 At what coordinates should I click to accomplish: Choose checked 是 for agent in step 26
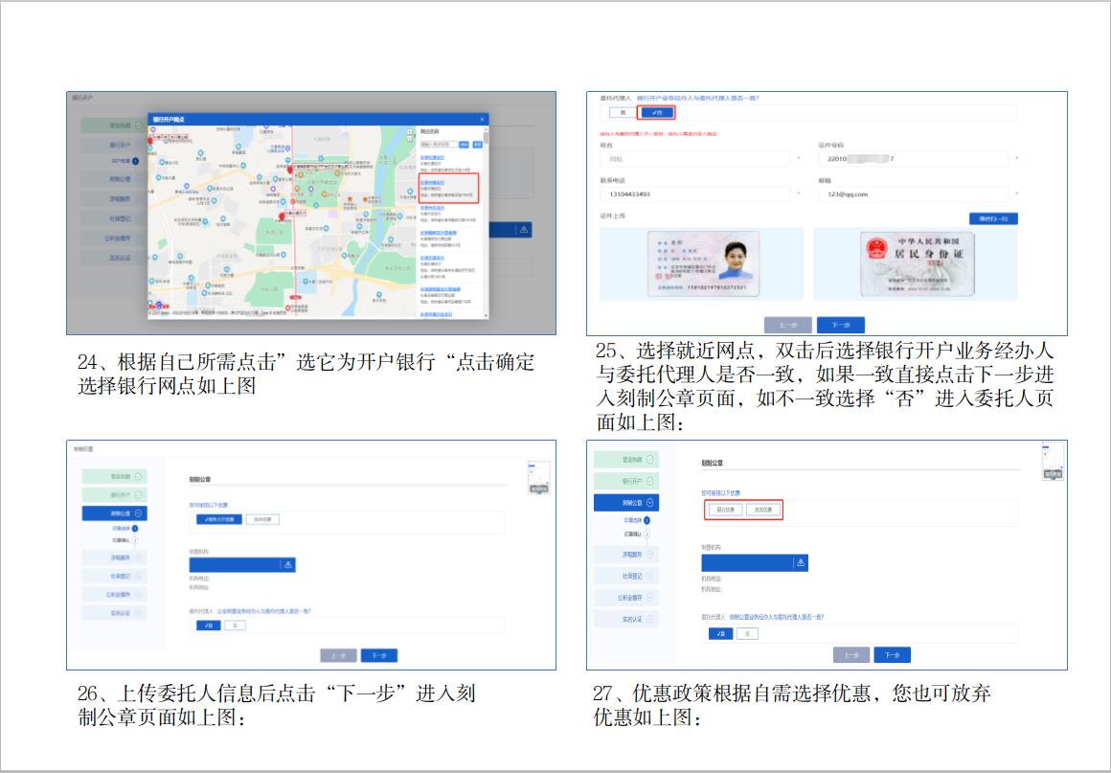click(209, 625)
